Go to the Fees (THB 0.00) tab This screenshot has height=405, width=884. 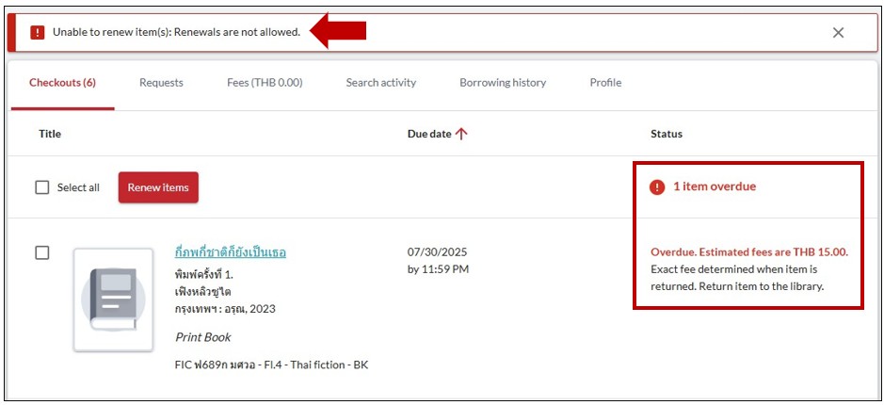265,83
